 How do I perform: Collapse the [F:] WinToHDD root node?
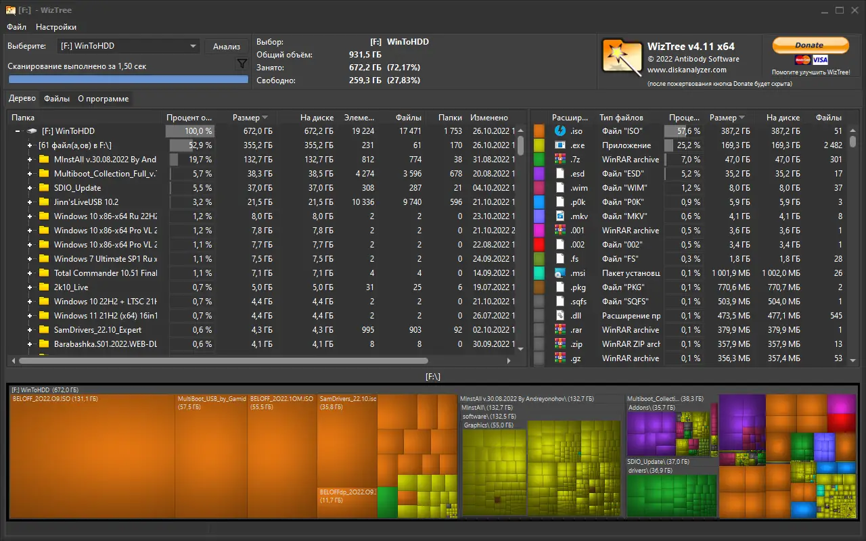tap(17, 131)
